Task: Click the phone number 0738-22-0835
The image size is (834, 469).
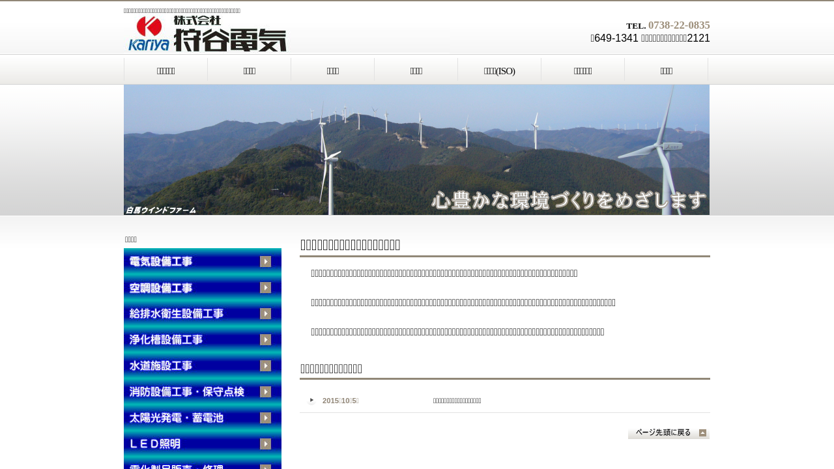Action: pyautogui.click(x=678, y=25)
